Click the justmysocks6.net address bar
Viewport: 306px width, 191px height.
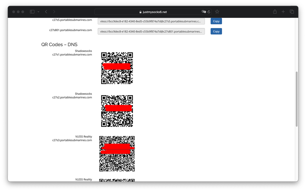tap(153, 12)
